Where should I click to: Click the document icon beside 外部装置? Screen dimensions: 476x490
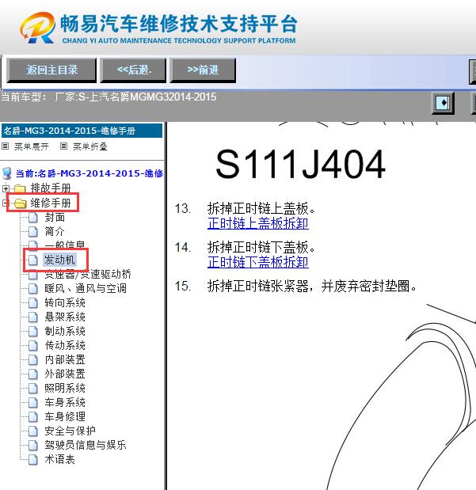[32, 374]
